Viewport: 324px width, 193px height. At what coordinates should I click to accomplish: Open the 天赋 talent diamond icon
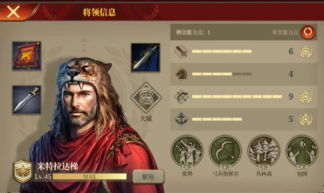tap(146, 97)
